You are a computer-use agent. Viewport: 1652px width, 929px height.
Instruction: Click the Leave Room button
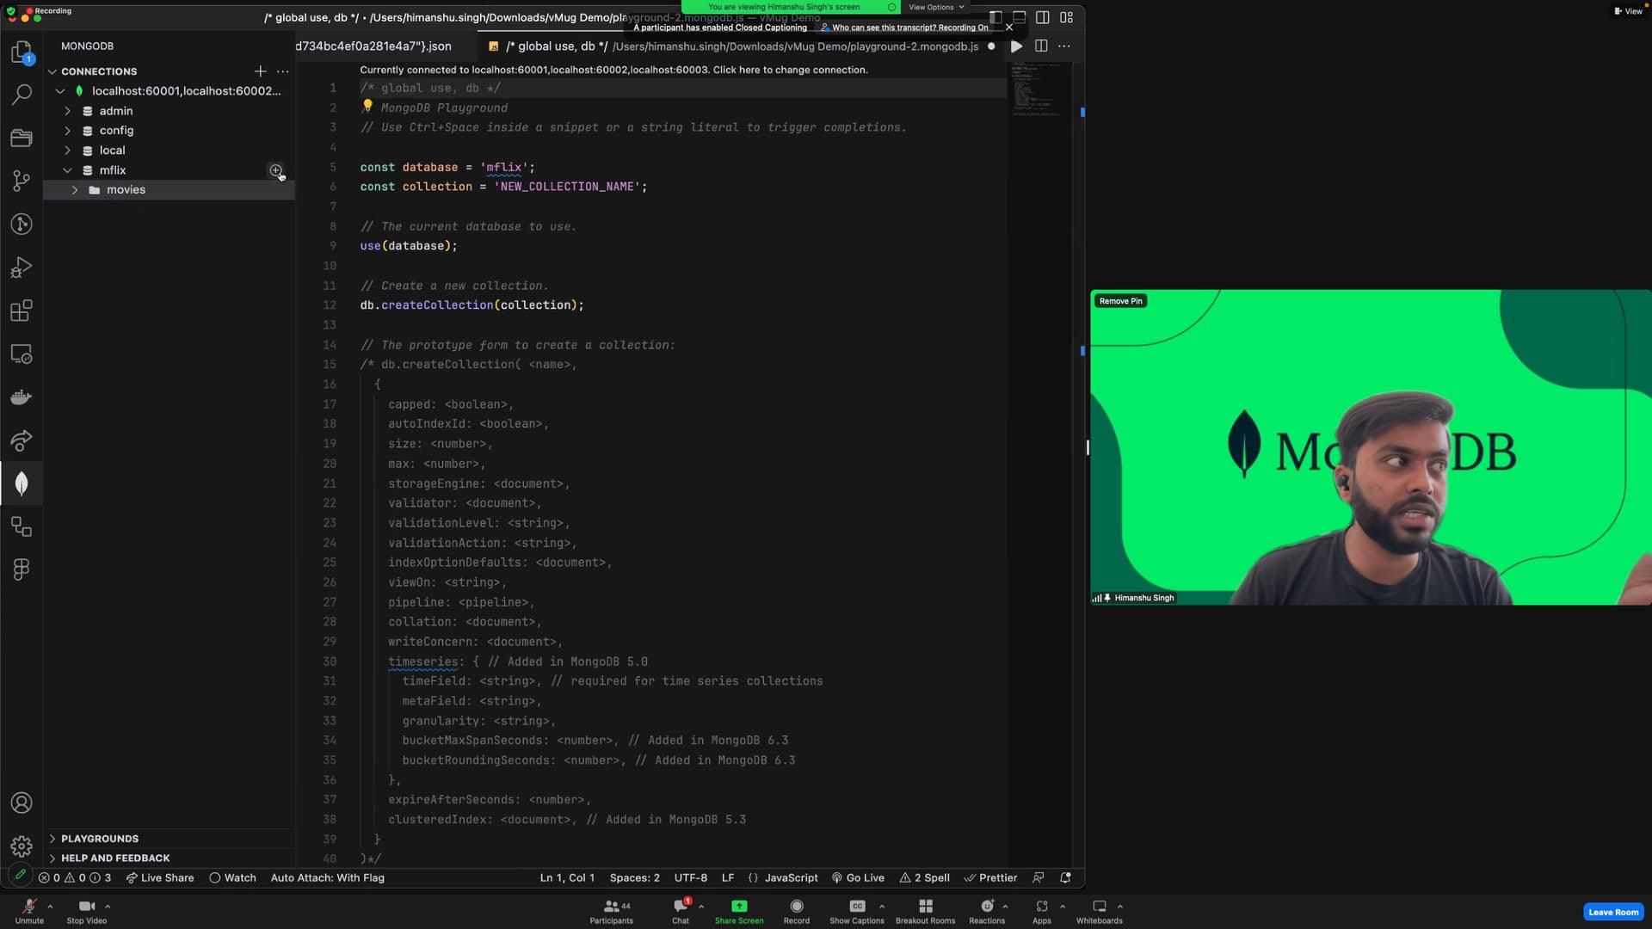1612,912
